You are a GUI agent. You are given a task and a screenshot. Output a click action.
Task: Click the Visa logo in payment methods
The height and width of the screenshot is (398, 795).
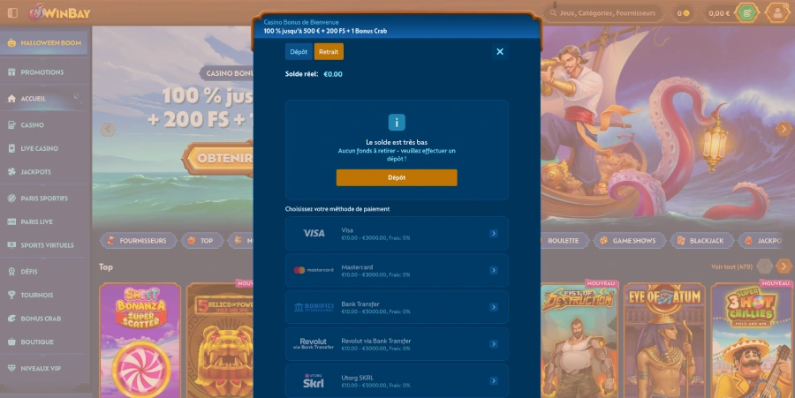point(314,234)
